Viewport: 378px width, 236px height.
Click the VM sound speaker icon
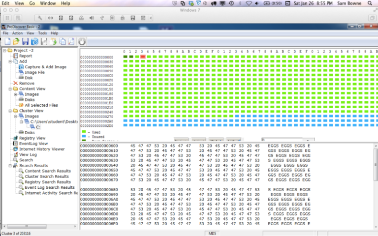tap(91, 18)
